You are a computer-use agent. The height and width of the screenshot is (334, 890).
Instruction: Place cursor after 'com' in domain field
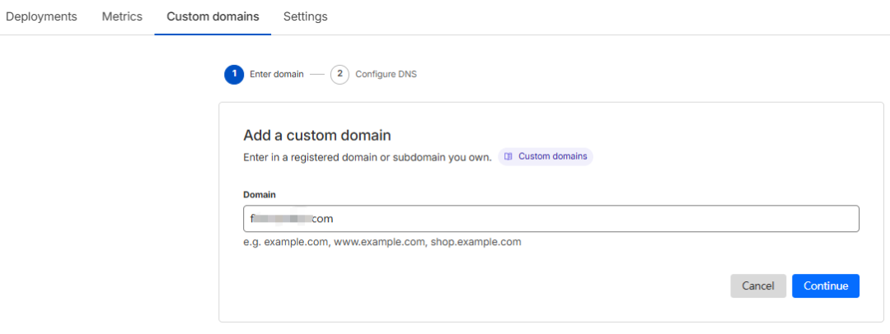click(335, 219)
